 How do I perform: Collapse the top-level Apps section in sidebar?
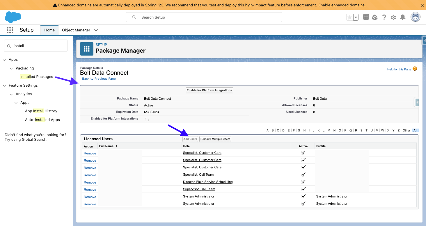pos(4,60)
